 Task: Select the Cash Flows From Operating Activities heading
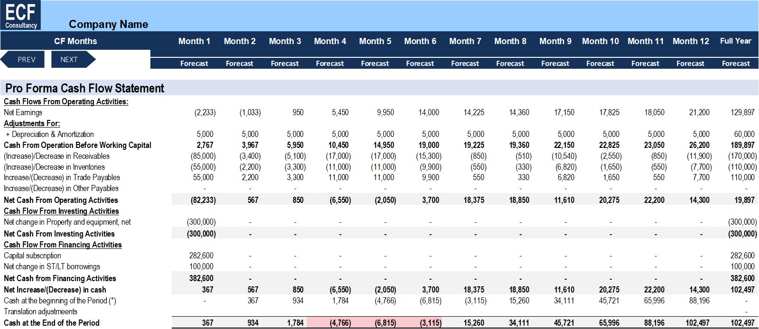[x=66, y=101]
